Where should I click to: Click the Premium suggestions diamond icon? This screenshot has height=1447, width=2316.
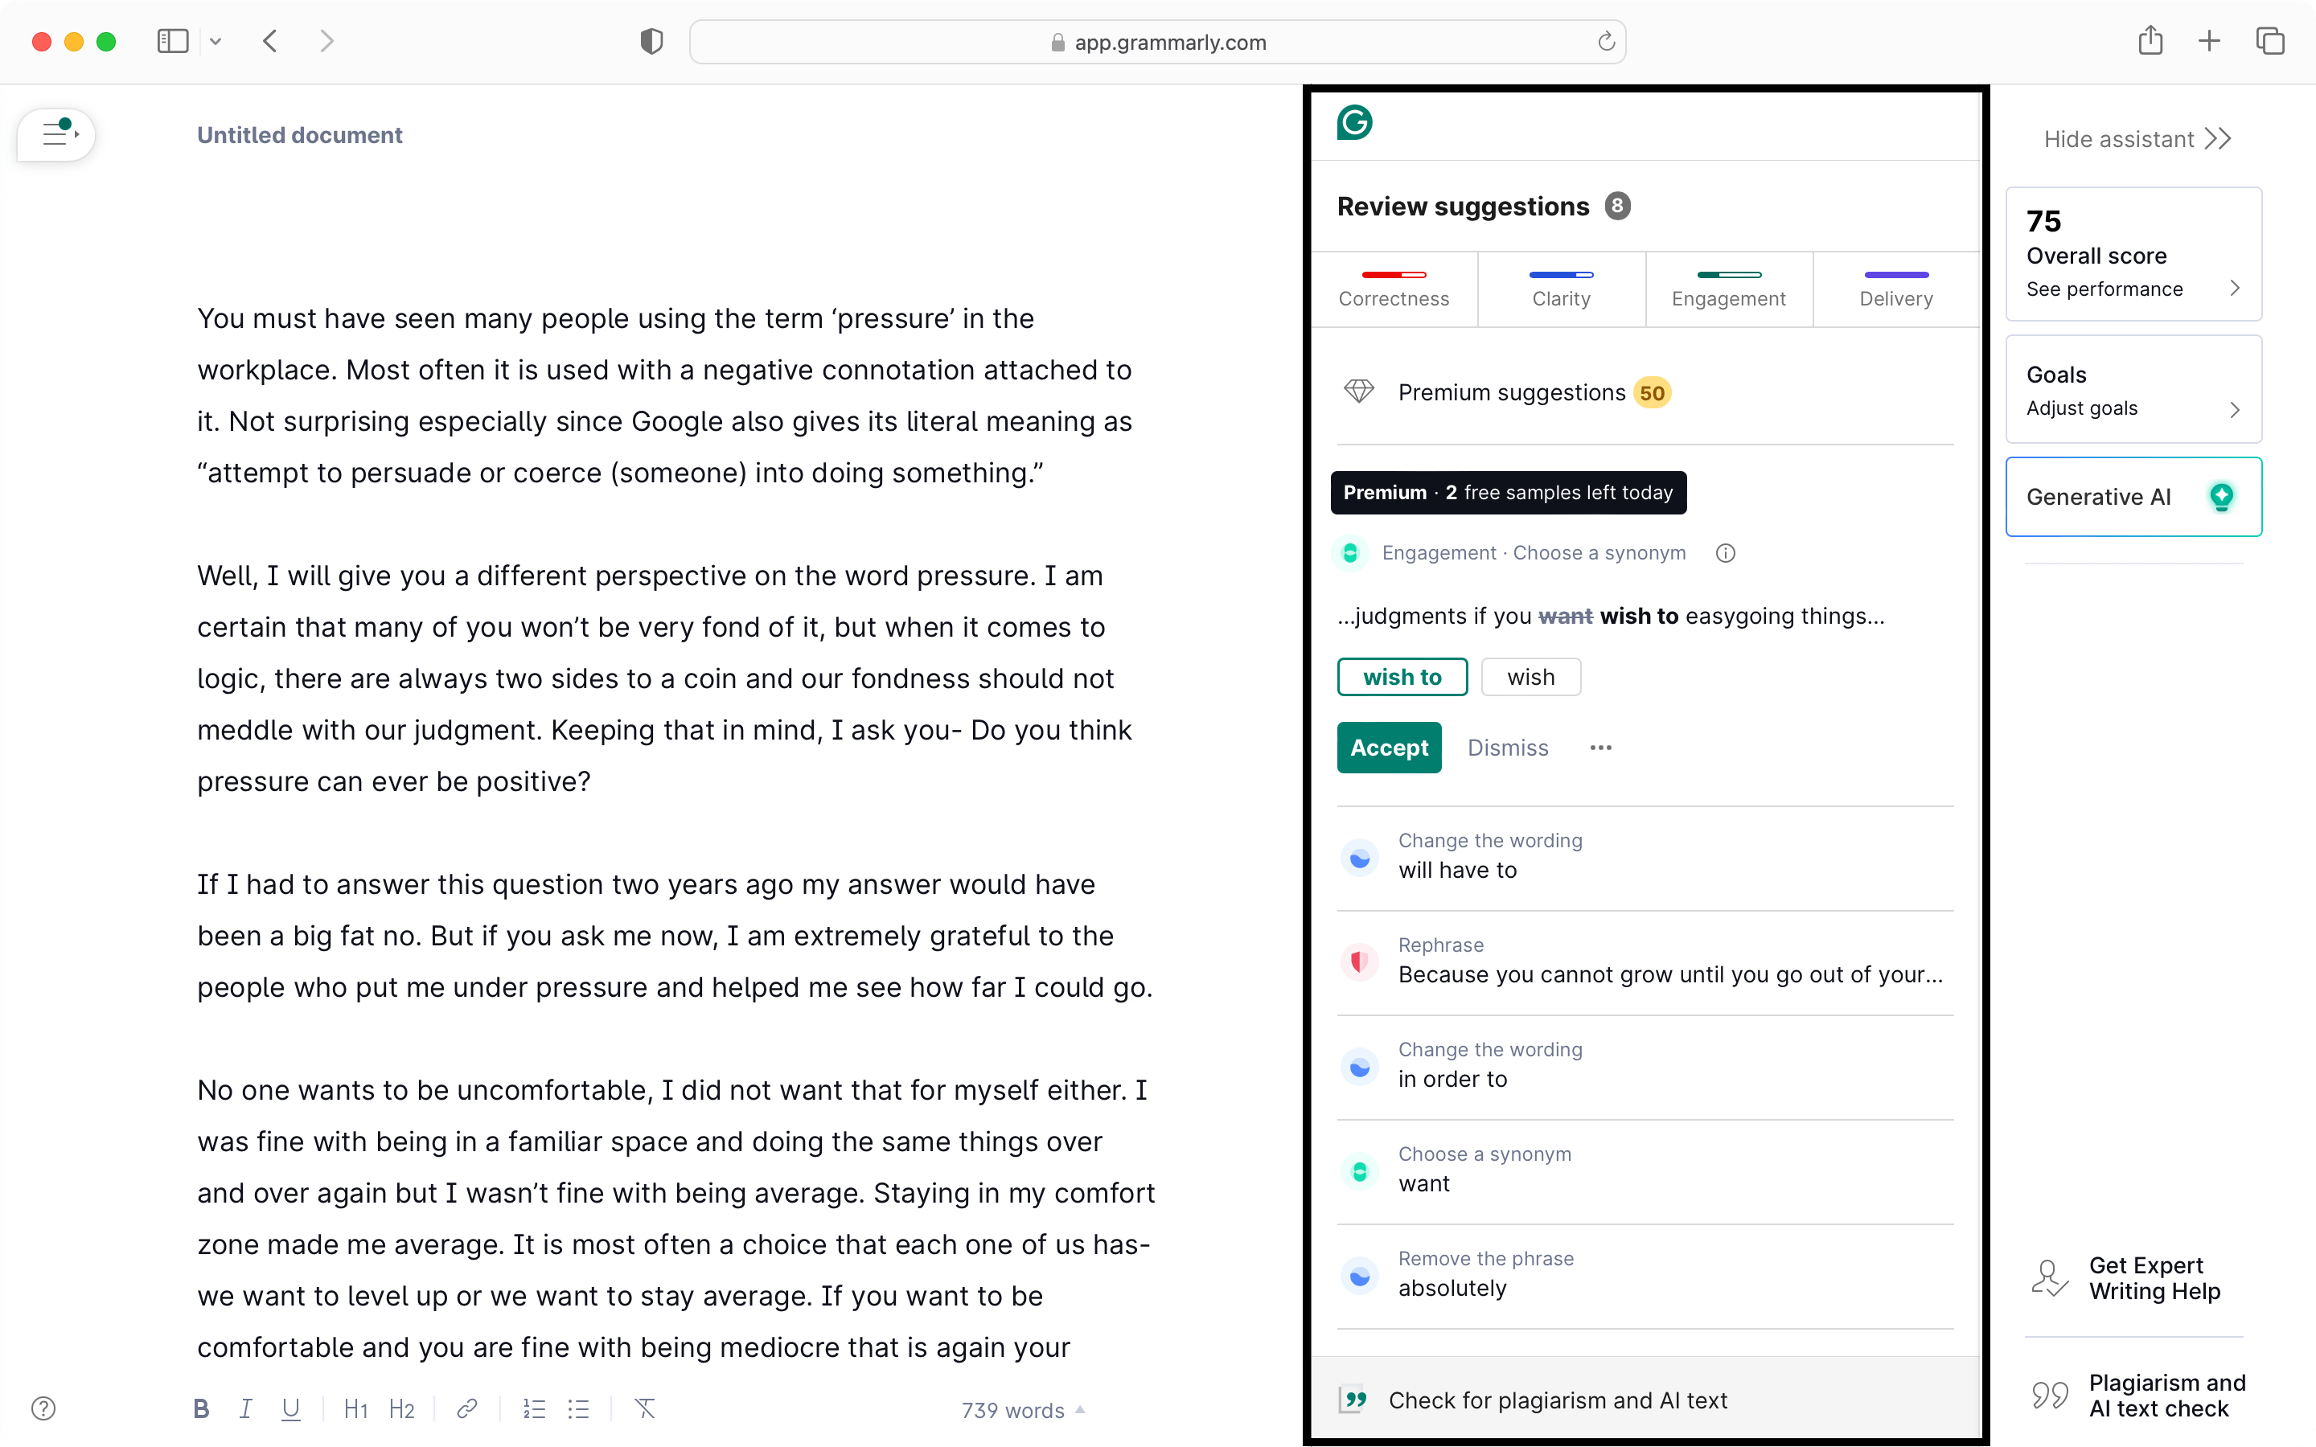pos(1357,391)
